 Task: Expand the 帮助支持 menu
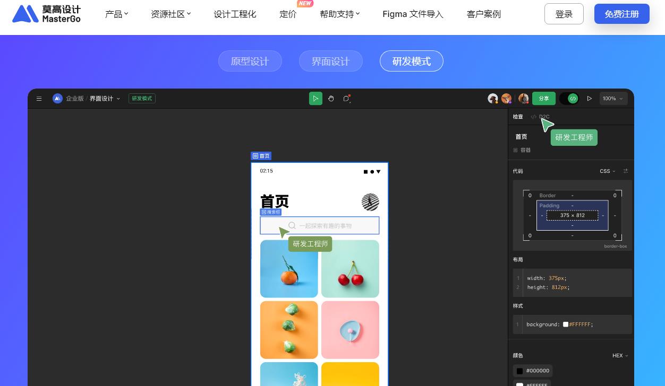pos(340,14)
